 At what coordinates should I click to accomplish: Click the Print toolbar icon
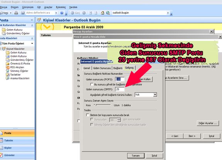pos(16,13)
